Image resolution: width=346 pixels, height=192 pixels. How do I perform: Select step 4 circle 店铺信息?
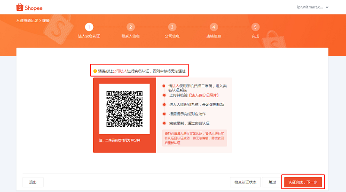(x=213, y=27)
